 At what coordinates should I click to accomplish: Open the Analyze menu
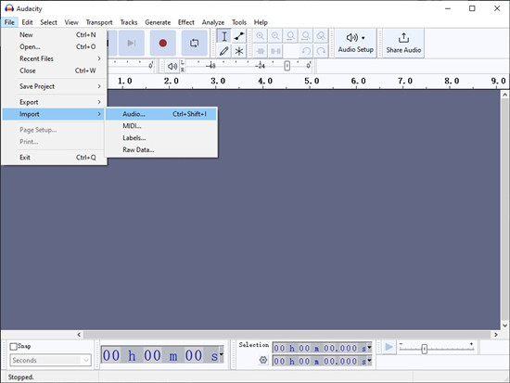[x=213, y=22]
